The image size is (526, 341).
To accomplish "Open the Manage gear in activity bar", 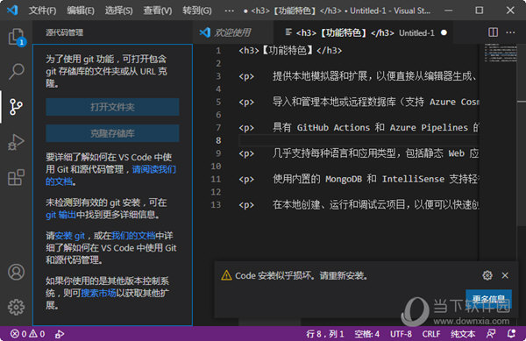I will (x=16, y=307).
